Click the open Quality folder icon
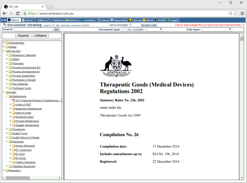The width and height of the screenshot is (247, 183). (7, 92)
